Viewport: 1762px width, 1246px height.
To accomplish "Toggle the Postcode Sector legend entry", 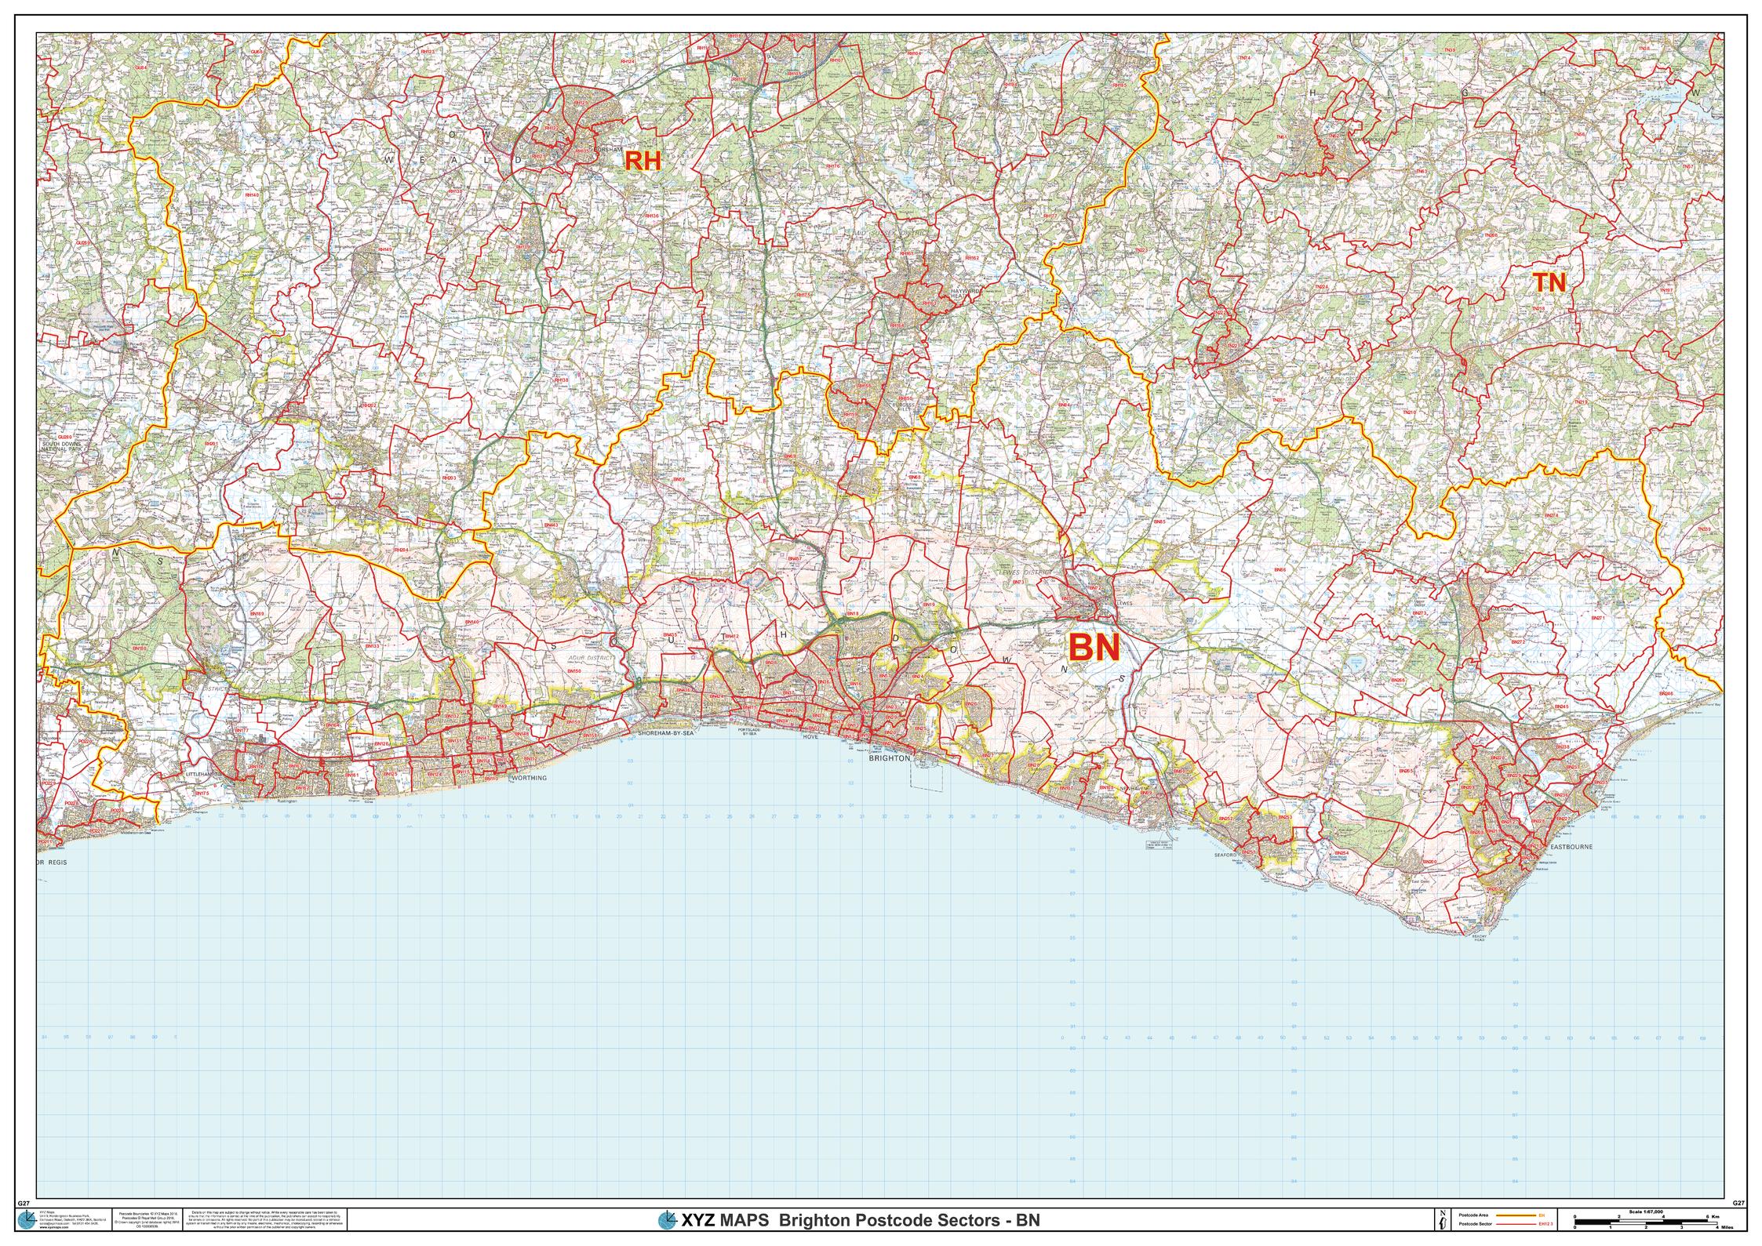I will (x=1475, y=1224).
